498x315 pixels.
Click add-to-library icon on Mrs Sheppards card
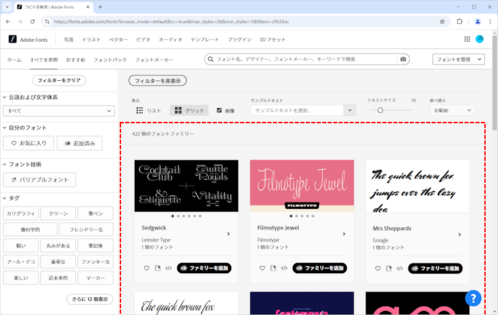(389, 268)
